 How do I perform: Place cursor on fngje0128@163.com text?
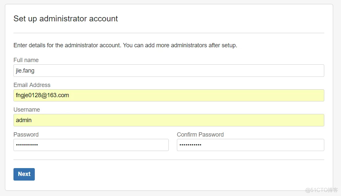click(42, 95)
